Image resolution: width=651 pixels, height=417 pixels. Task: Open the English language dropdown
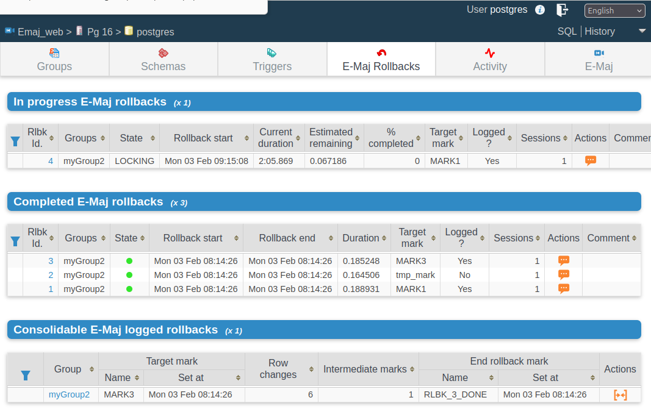[614, 11]
